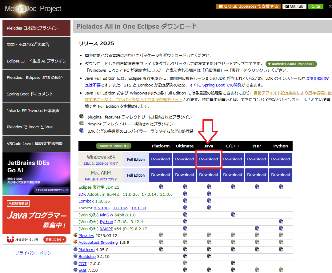Viewport: 332px width, 273px height.
Task: Click the Autodetect Encoding row's leading icon
Action: pos(75,242)
